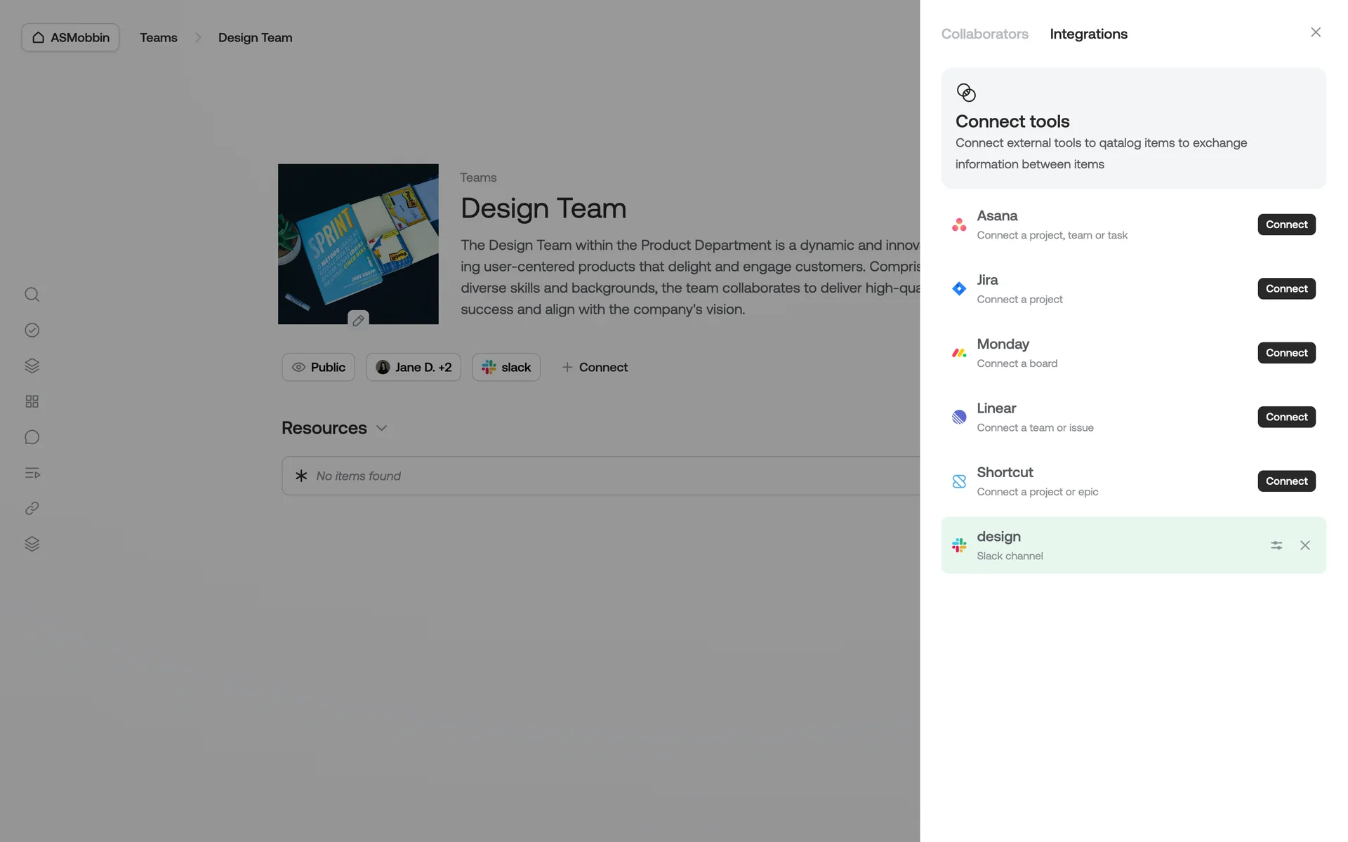The image size is (1348, 842).
Task: Remove the design Slack channel integration
Action: (1304, 545)
